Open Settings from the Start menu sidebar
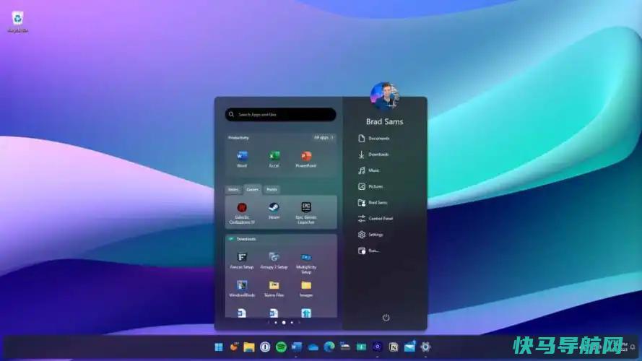 (x=370, y=235)
